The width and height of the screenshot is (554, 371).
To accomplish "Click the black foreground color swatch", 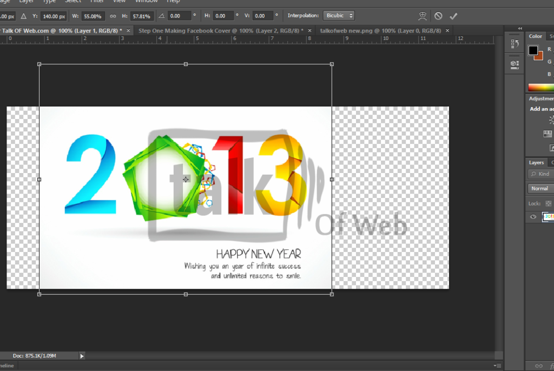I will [x=533, y=50].
